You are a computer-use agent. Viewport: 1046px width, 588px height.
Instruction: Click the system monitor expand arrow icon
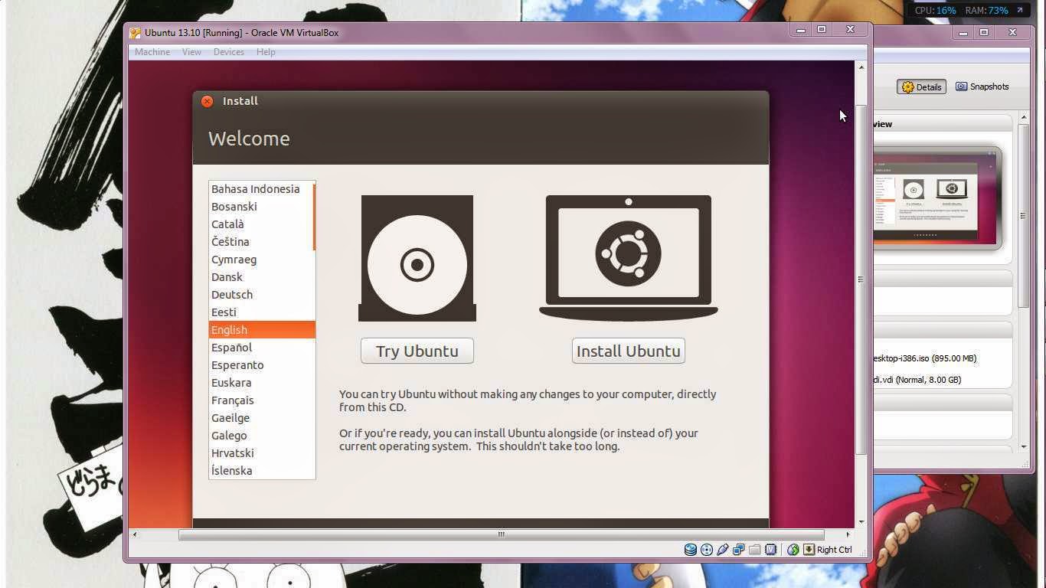pyautogui.click(x=1020, y=11)
